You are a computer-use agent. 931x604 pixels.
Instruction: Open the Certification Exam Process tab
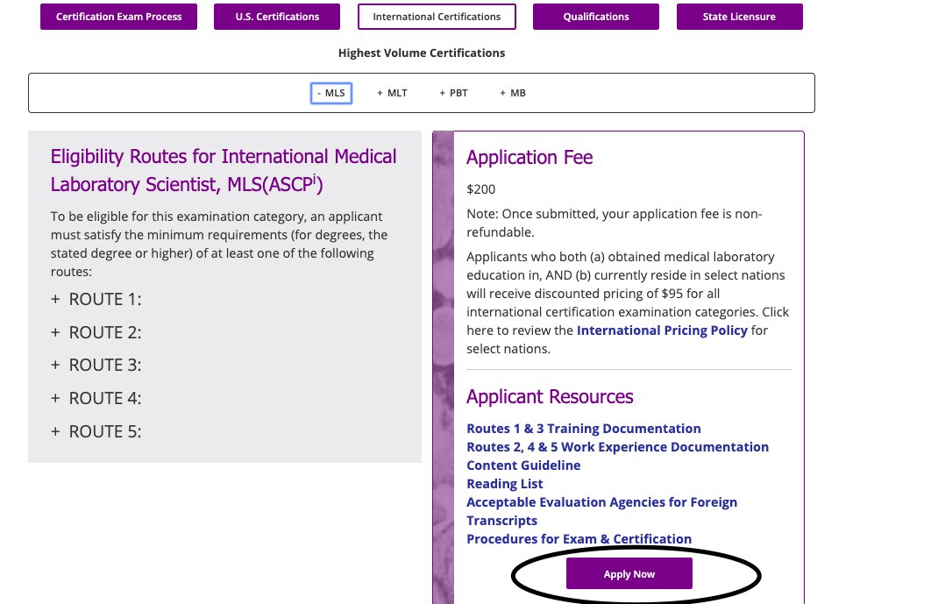click(118, 17)
